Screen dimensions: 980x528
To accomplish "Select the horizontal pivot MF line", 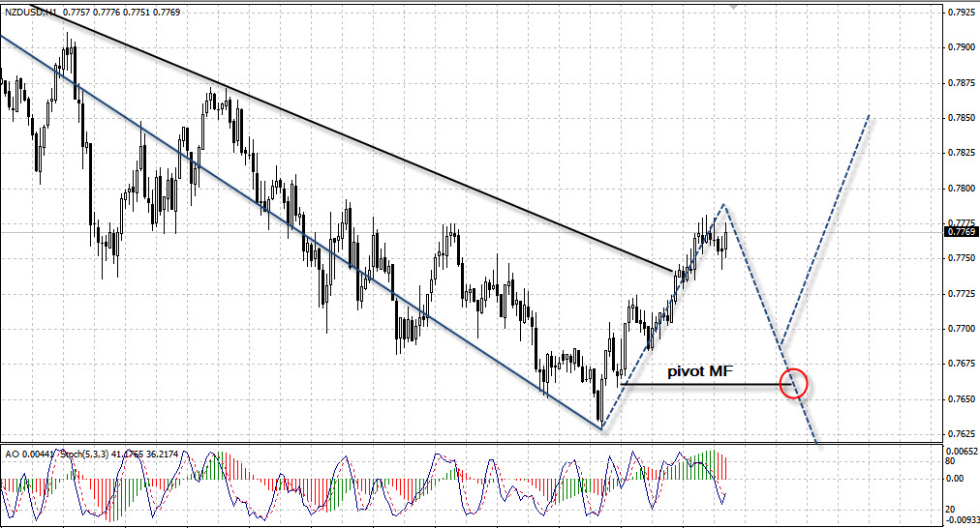I will pyautogui.click(x=697, y=385).
